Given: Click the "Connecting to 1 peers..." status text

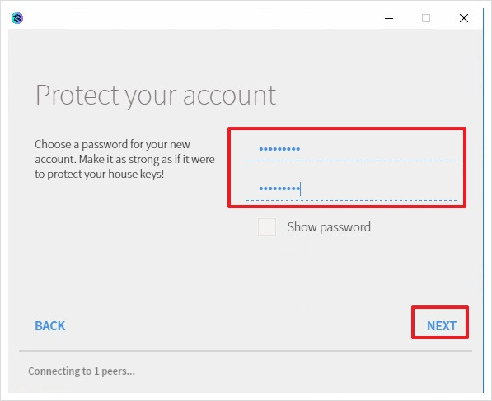Looking at the screenshot, I should click(82, 371).
